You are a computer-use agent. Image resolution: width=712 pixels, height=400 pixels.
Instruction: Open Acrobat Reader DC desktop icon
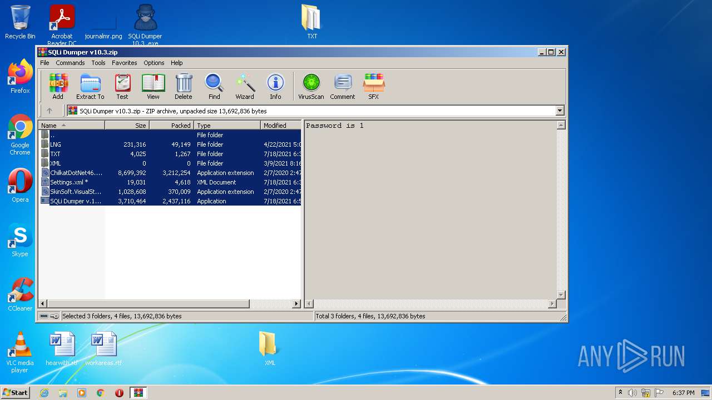[62, 25]
